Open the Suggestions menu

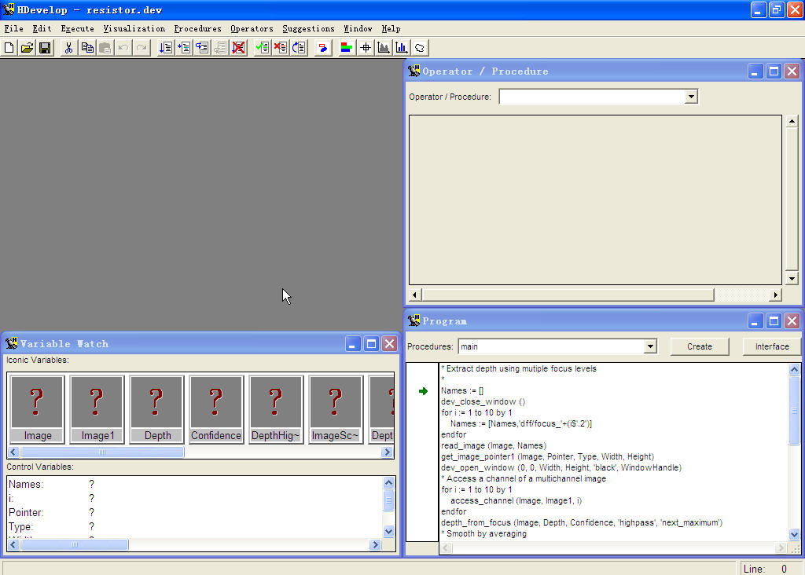(308, 29)
